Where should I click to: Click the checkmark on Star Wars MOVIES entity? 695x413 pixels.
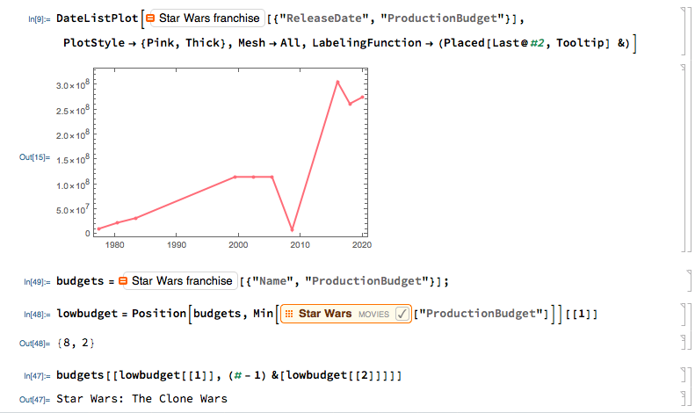click(402, 314)
